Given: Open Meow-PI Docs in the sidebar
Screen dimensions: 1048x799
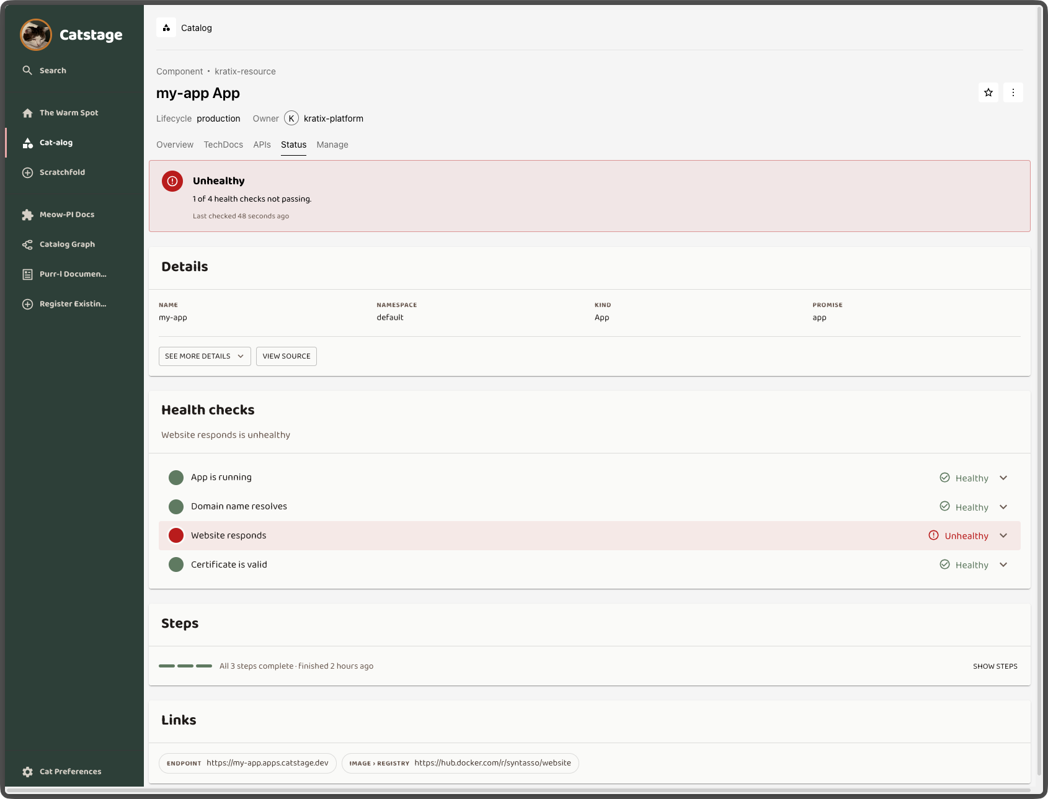Looking at the screenshot, I should pos(59,215).
